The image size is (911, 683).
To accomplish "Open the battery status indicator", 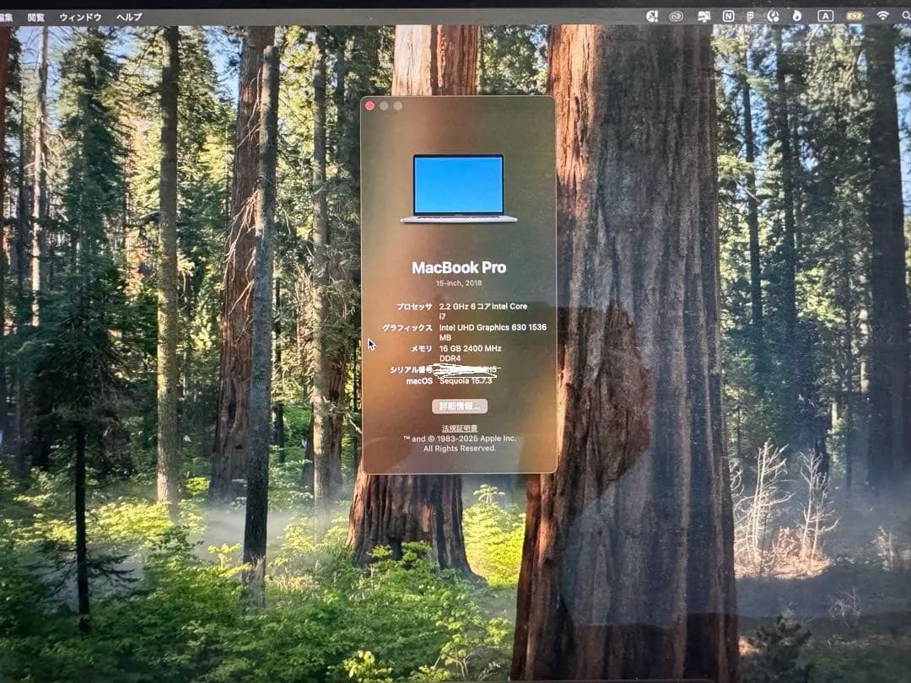I will 854,14.
